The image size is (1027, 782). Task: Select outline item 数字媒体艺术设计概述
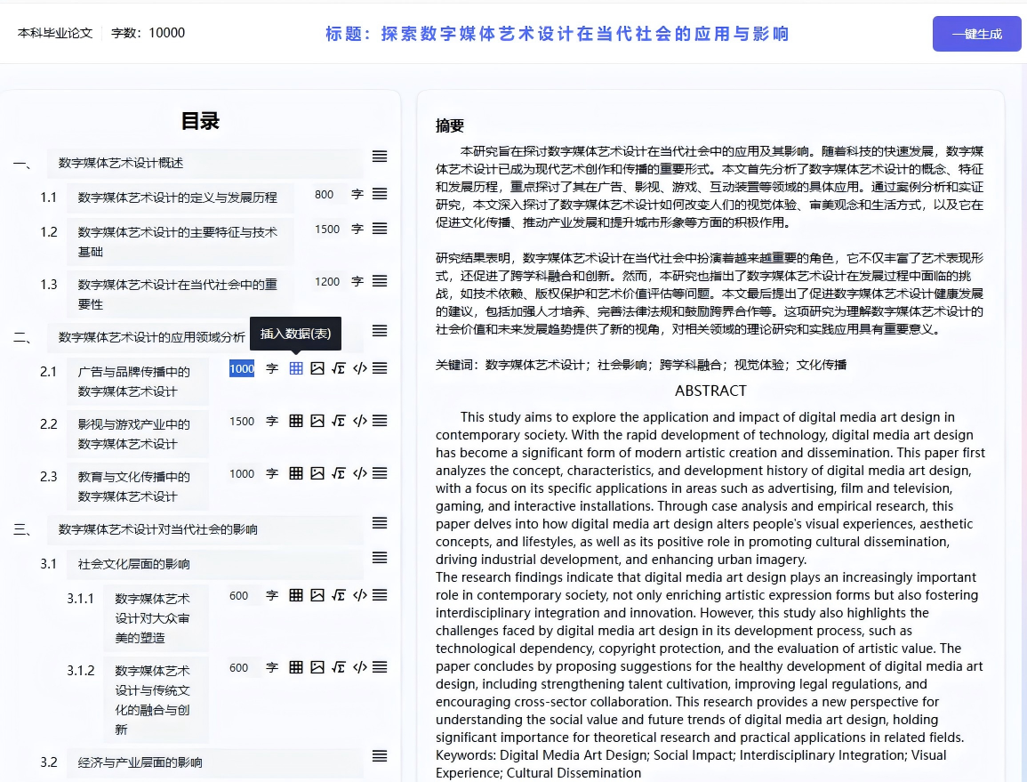pos(121,163)
